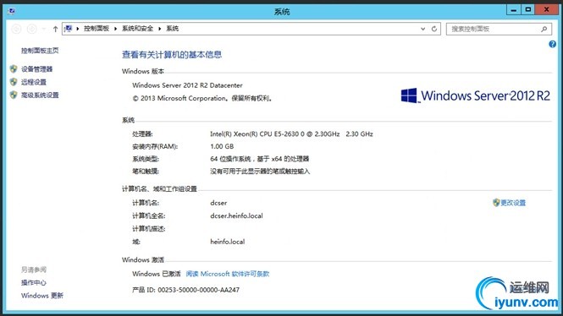Open Windows 更新 link

point(42,296)
